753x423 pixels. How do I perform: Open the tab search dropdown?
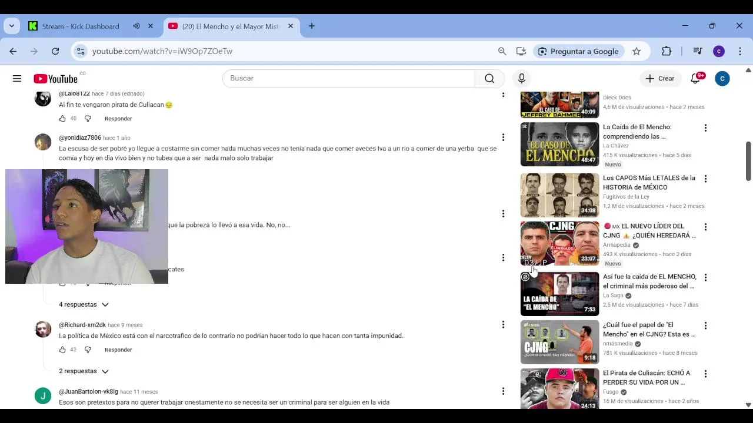click(11, 26)
